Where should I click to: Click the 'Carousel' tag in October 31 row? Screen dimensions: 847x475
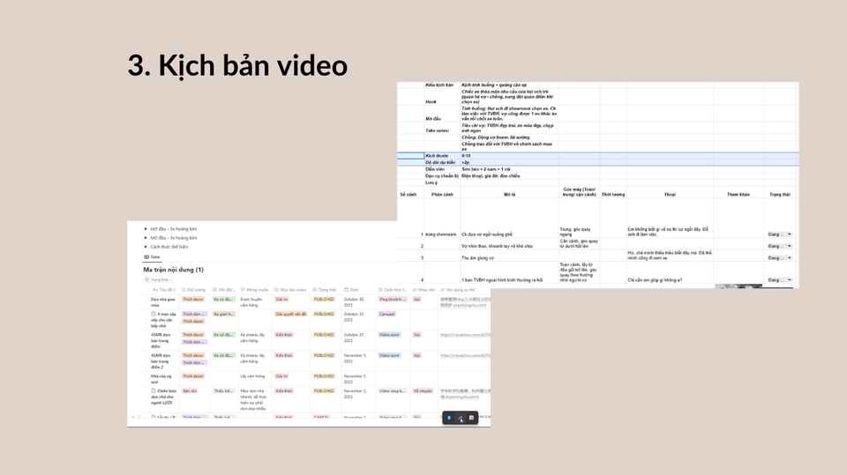point(387,314)
